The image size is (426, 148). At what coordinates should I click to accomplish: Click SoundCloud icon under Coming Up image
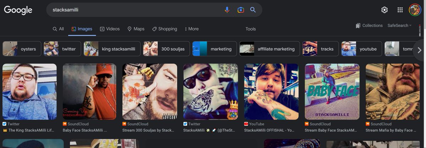click(x=65, y=124)
